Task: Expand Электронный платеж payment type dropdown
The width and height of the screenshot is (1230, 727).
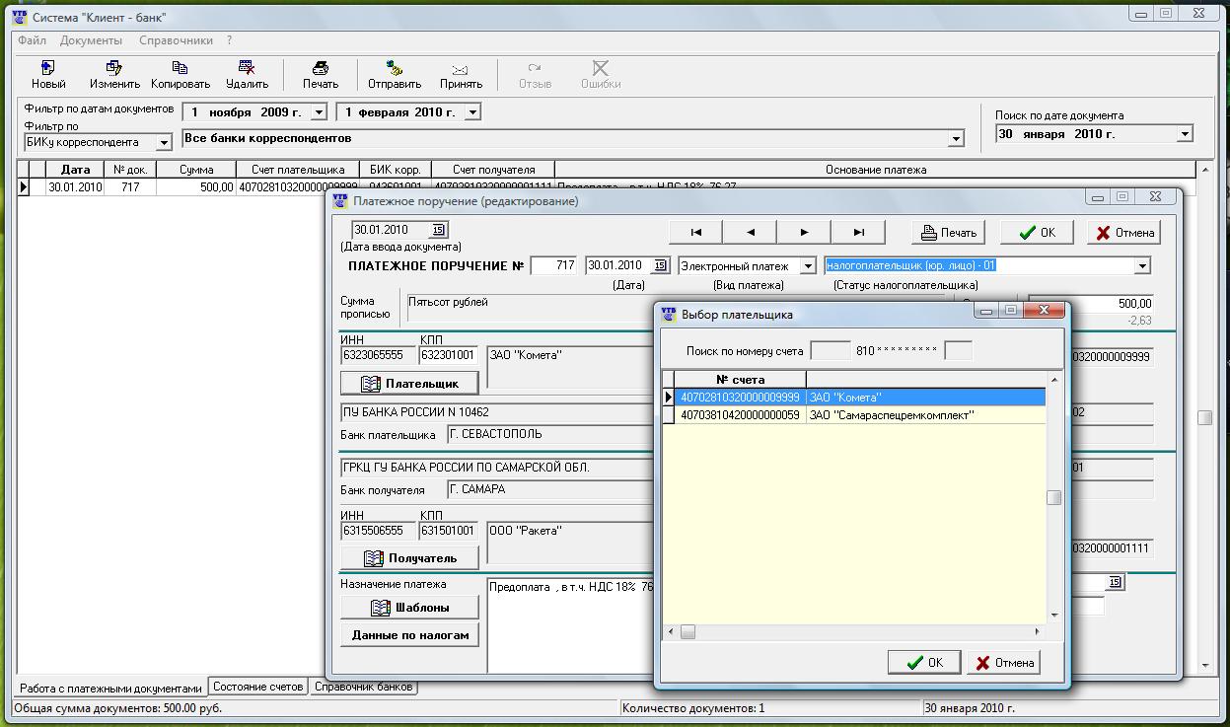Action: pyautogui.click(x=808, y=266)
